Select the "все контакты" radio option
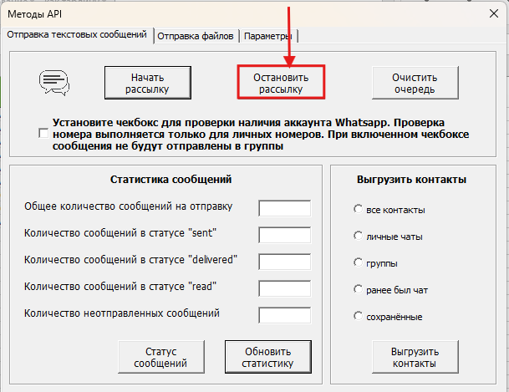This screenshot has width=509, height=392. coord(359,209)
